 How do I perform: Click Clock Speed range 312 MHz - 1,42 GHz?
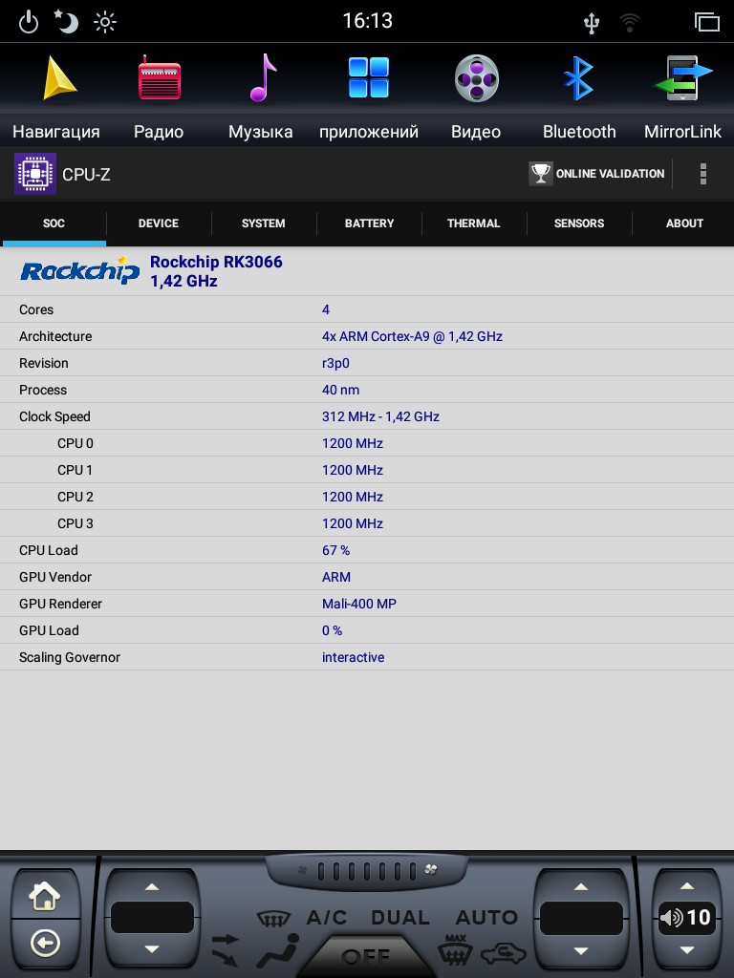pyautogui.click(x=380, y=416)
